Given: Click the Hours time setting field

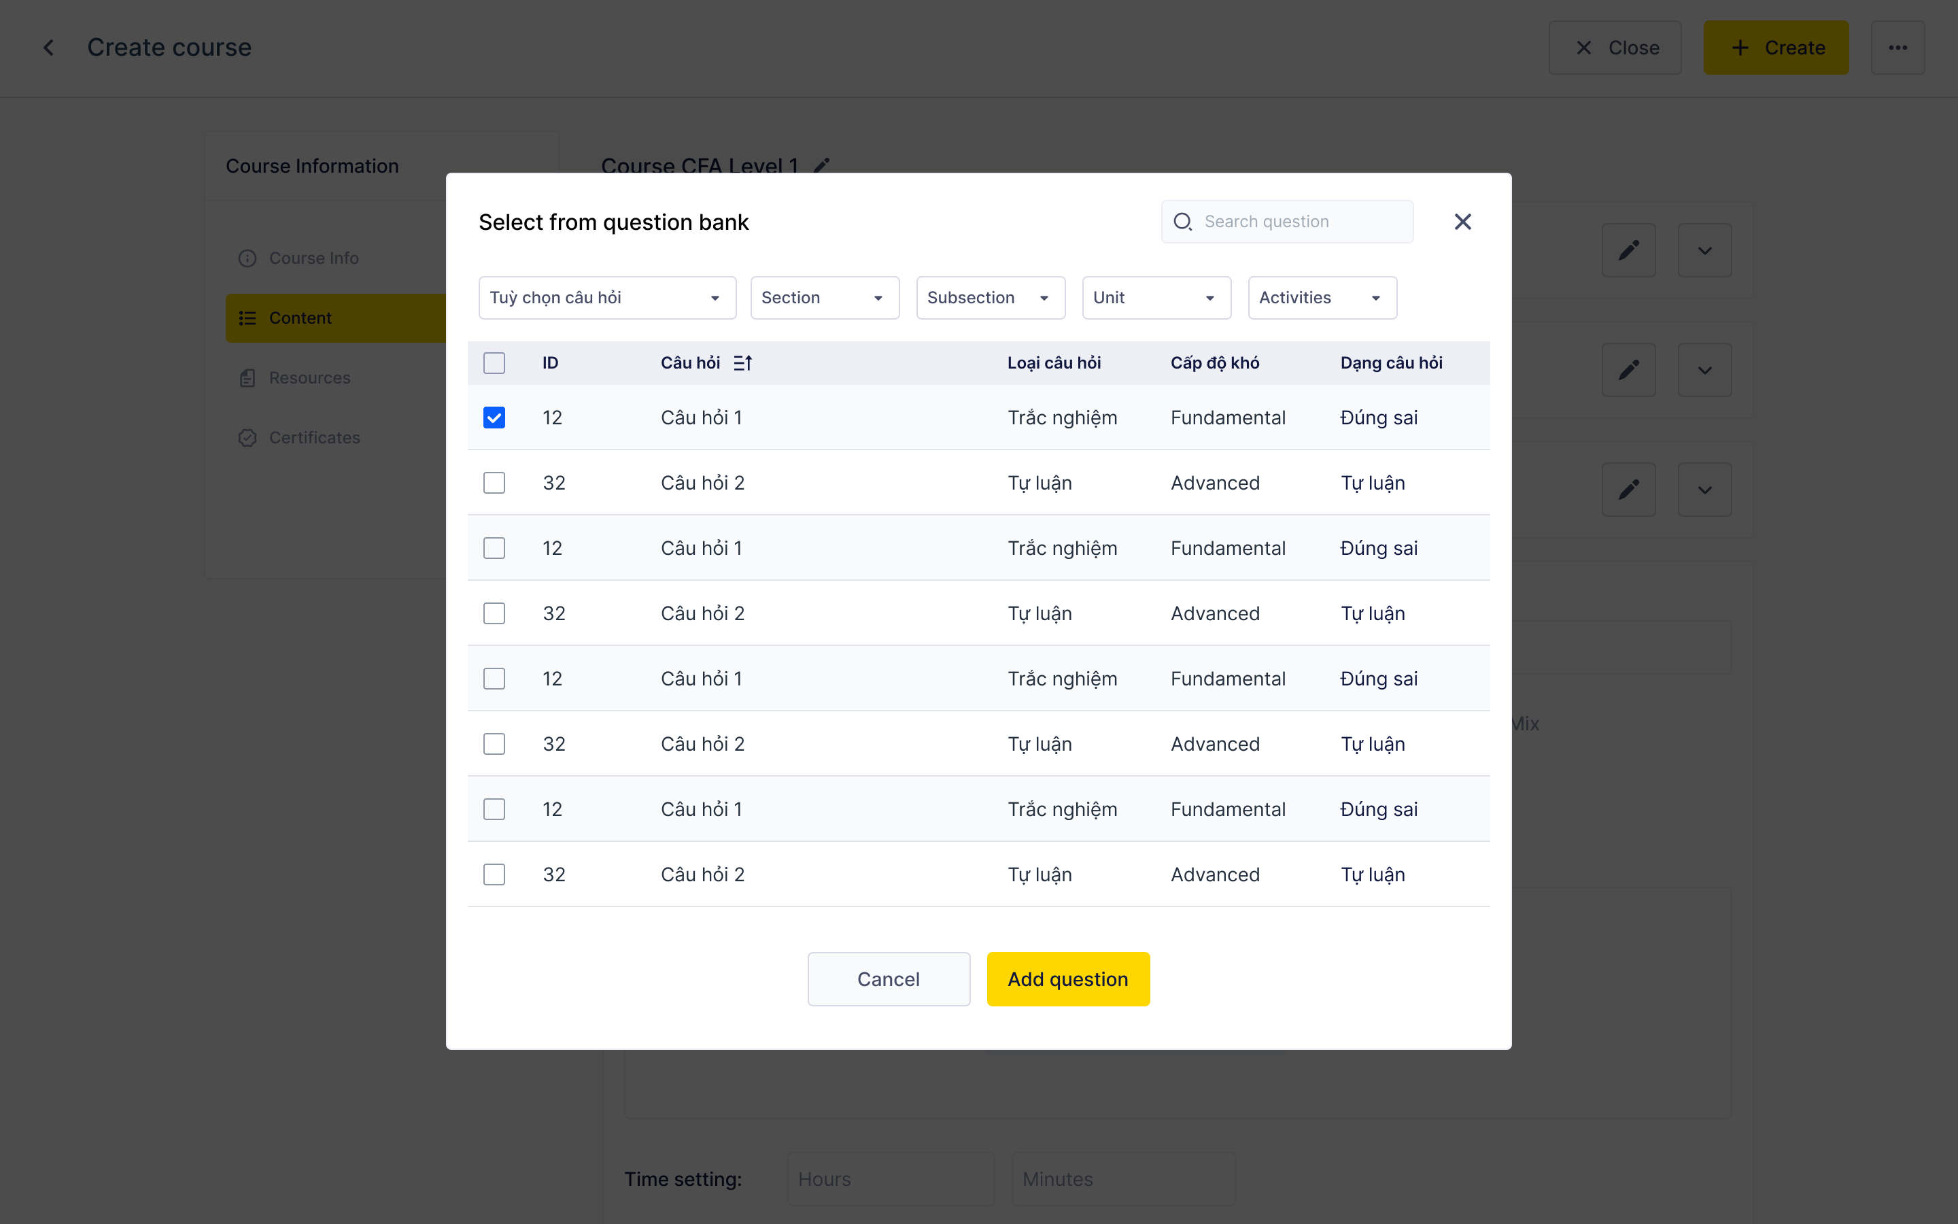Looking at the screenshot, I should (891, 1180).
